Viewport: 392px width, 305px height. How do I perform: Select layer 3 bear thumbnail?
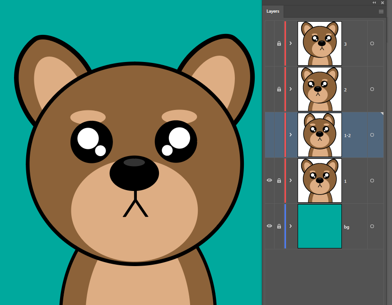pos(320,43)
